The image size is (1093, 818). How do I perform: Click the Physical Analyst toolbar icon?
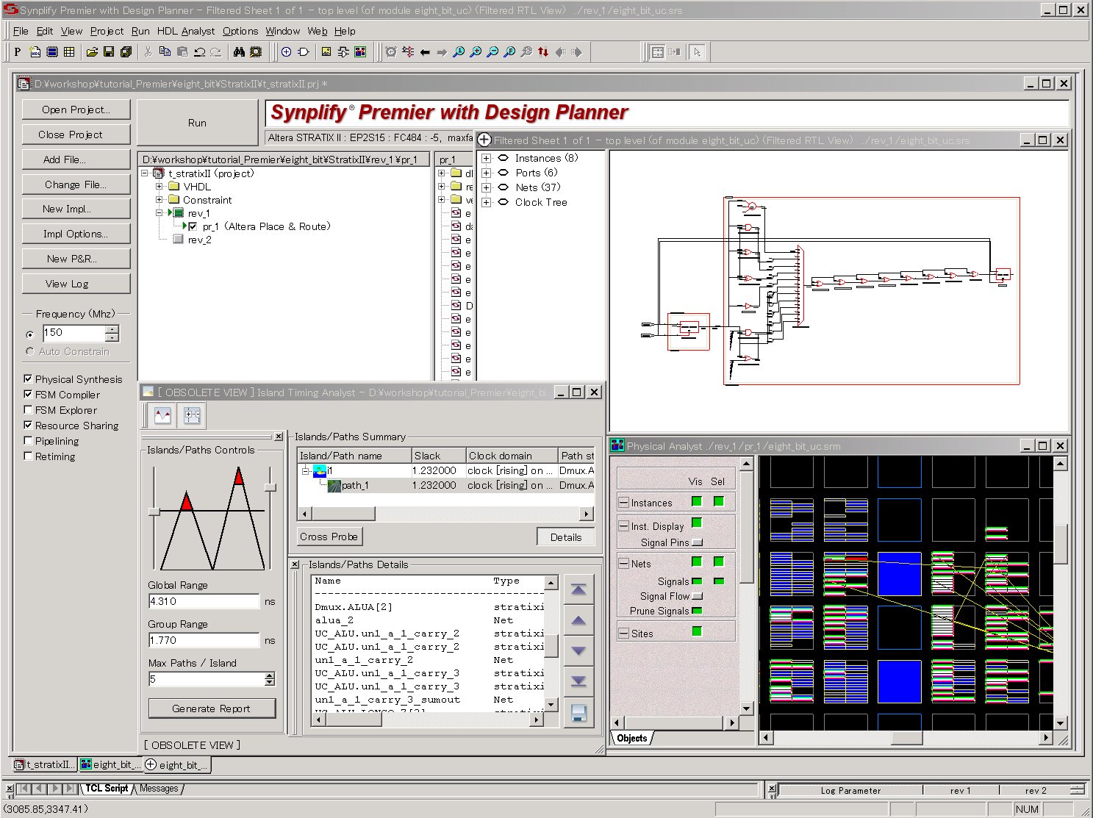(360, 52)
